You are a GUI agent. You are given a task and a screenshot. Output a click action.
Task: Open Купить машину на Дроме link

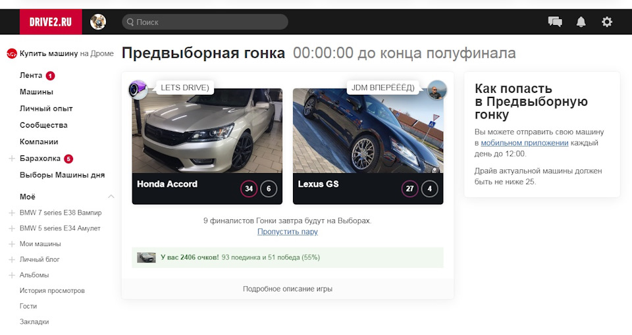66,53
